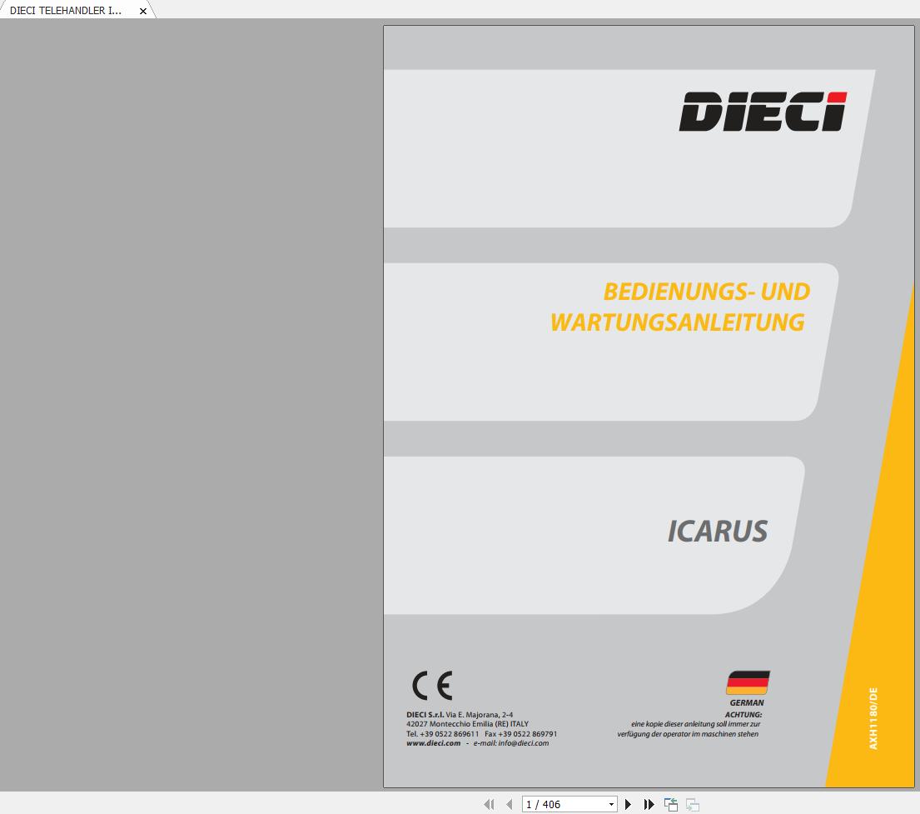Go to the next page

pyautogui.click(x=628, y=804)
